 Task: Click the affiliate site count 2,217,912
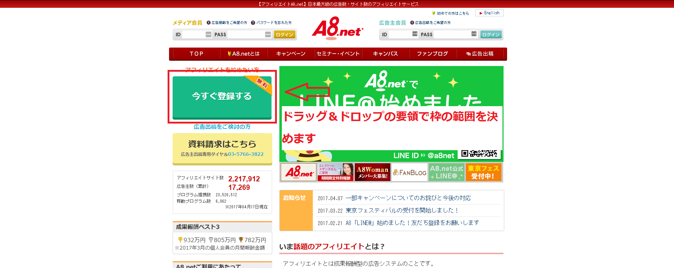tap(244, 179)
